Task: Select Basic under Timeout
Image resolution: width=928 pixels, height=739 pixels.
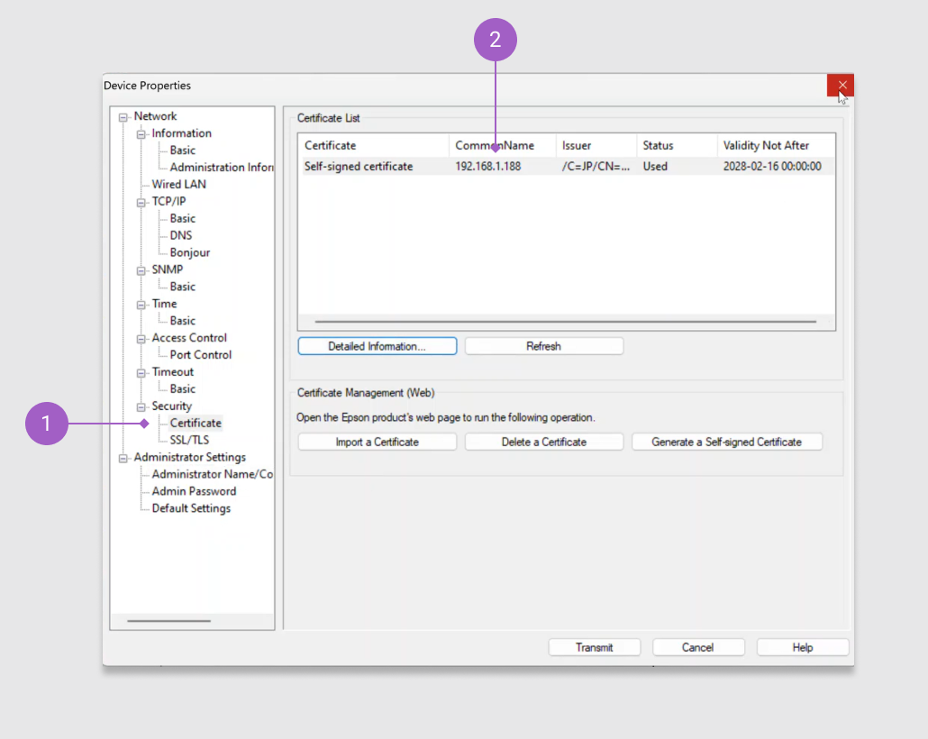Action: pos(182,389)
